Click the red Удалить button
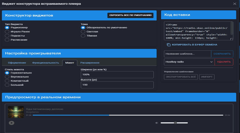The width and height of the screenshot is (240, 133). 224,62
